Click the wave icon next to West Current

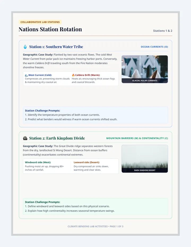pos(26,75)
